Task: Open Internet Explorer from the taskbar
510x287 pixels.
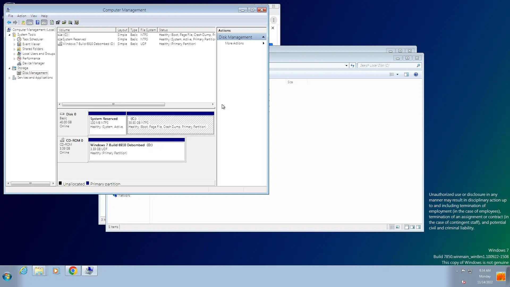Action: coord(23,271)
